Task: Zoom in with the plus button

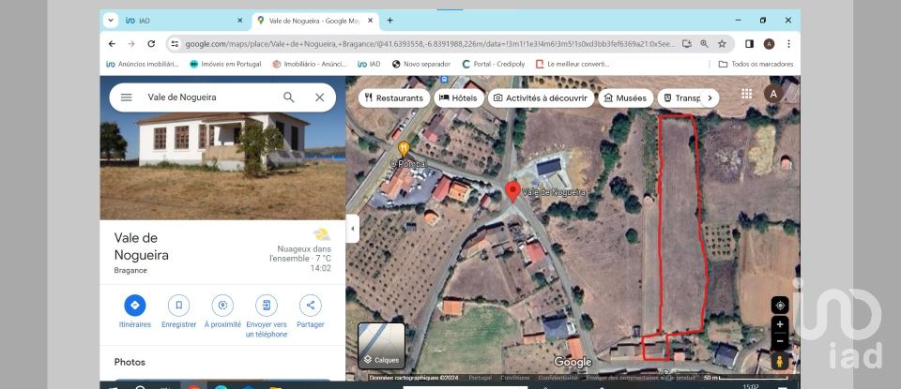Action: click(780, 324)
